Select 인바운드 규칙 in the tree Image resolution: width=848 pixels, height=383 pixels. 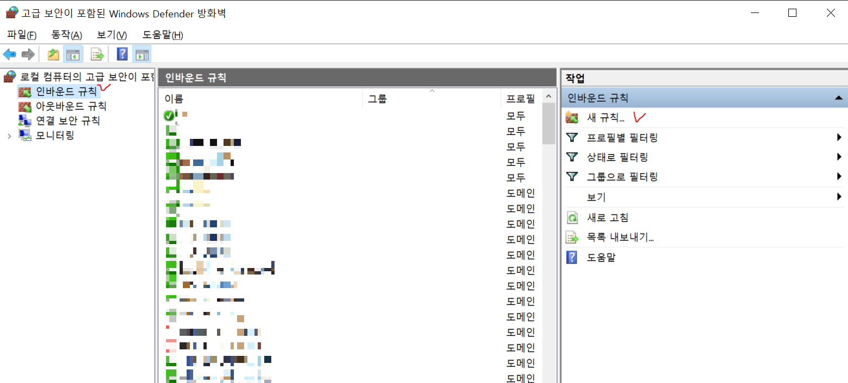[x=66, y=91]
